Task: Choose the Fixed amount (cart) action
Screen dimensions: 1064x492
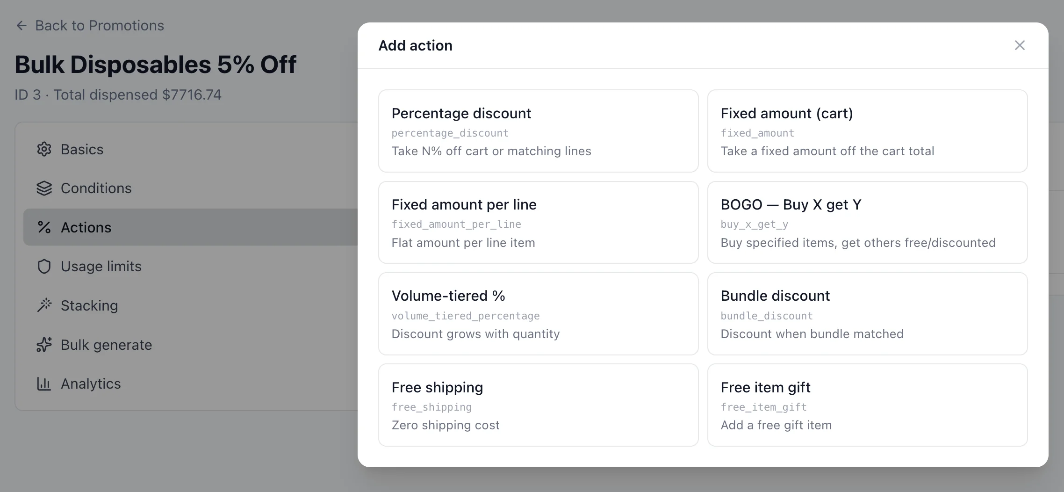Action: click(867, 131)
